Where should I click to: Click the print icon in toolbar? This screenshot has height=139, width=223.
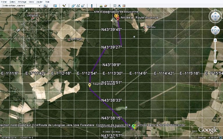119,6
